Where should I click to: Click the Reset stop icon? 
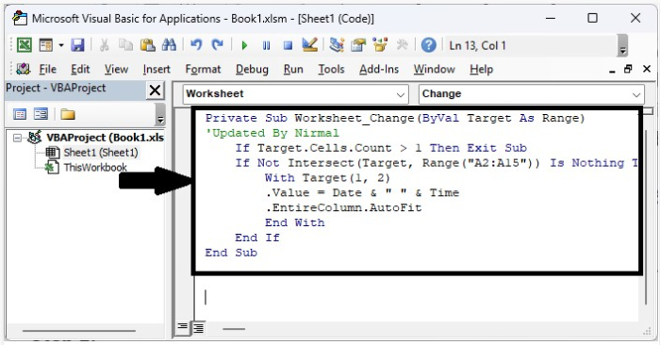pos(288,45)
